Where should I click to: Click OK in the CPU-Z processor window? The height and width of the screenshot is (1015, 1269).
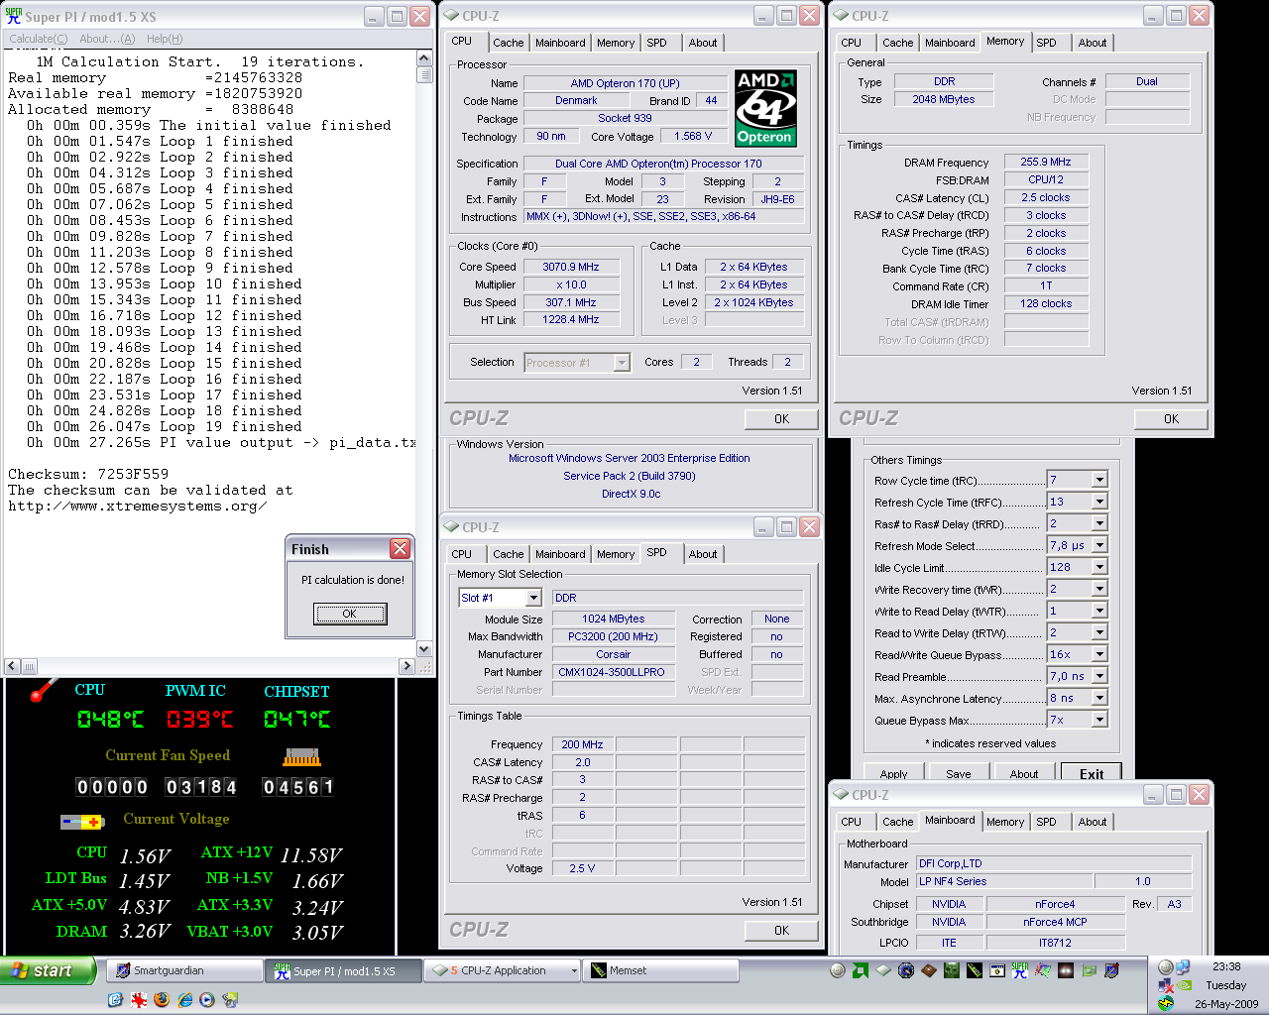pos(781,419)
